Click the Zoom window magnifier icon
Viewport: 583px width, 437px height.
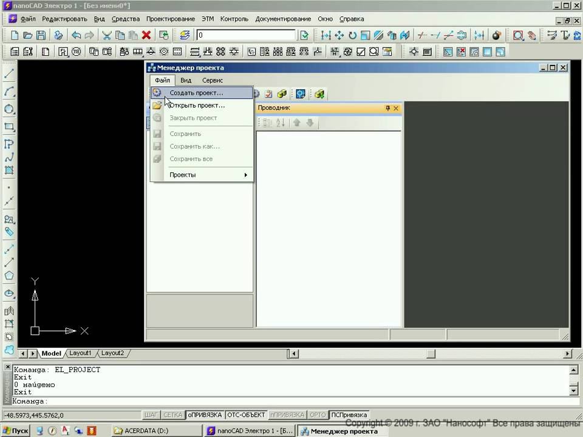tap(518, 35)
